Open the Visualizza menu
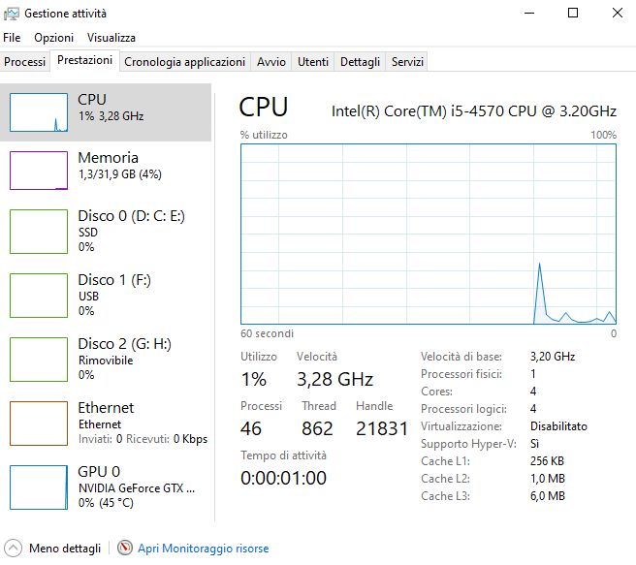The image size is (636, 565). coord(111,37)
